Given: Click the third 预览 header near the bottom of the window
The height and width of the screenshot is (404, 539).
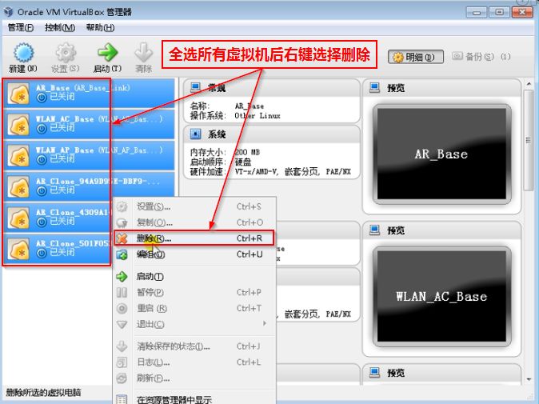Looking at the screenshot, I should [x=441, y=372].
